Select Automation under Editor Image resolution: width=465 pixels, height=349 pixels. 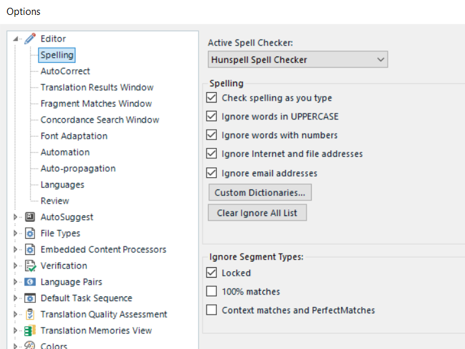coord(65,152)
